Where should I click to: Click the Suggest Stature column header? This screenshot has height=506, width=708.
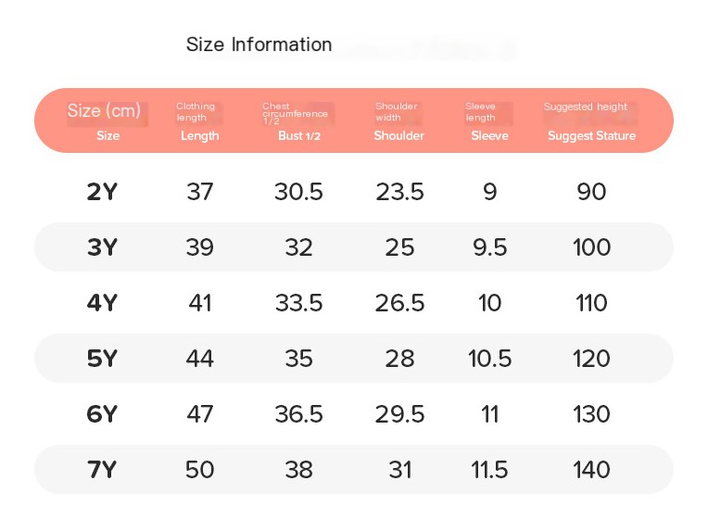click(591, 136)
